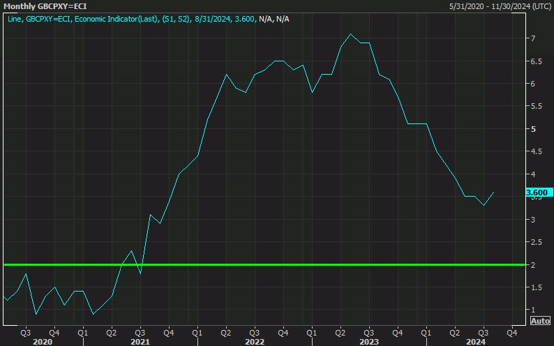Click the 2 value on the y-axis
Screen dimensions: 554x346
(533, 265)
